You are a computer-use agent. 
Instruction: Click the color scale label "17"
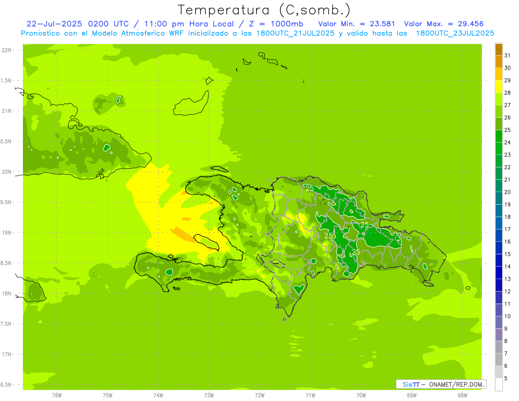click(508, 229)
